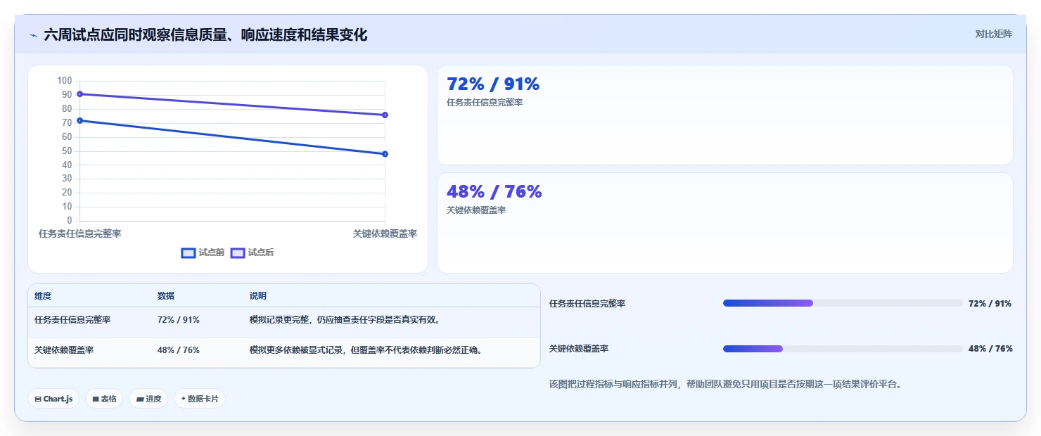Select the 进度 tag chip

point(148,399)
